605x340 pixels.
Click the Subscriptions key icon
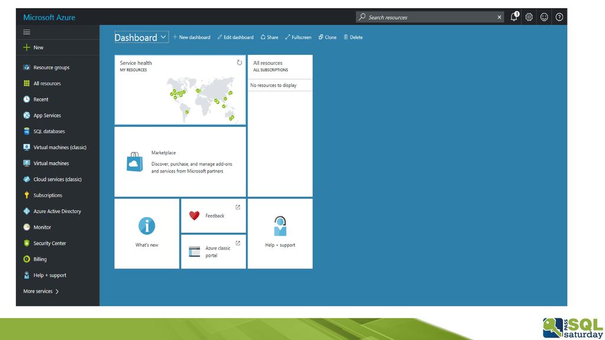26,195
